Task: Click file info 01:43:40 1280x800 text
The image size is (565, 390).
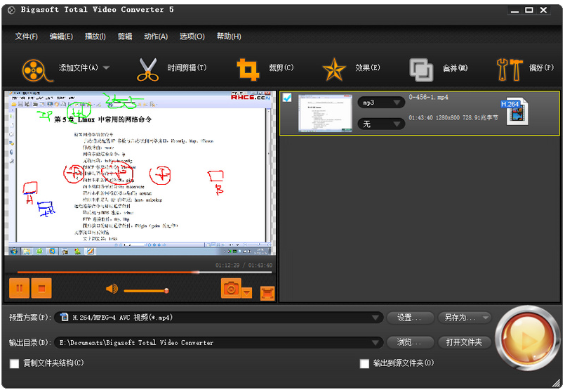Action: (x=453, y=117)
